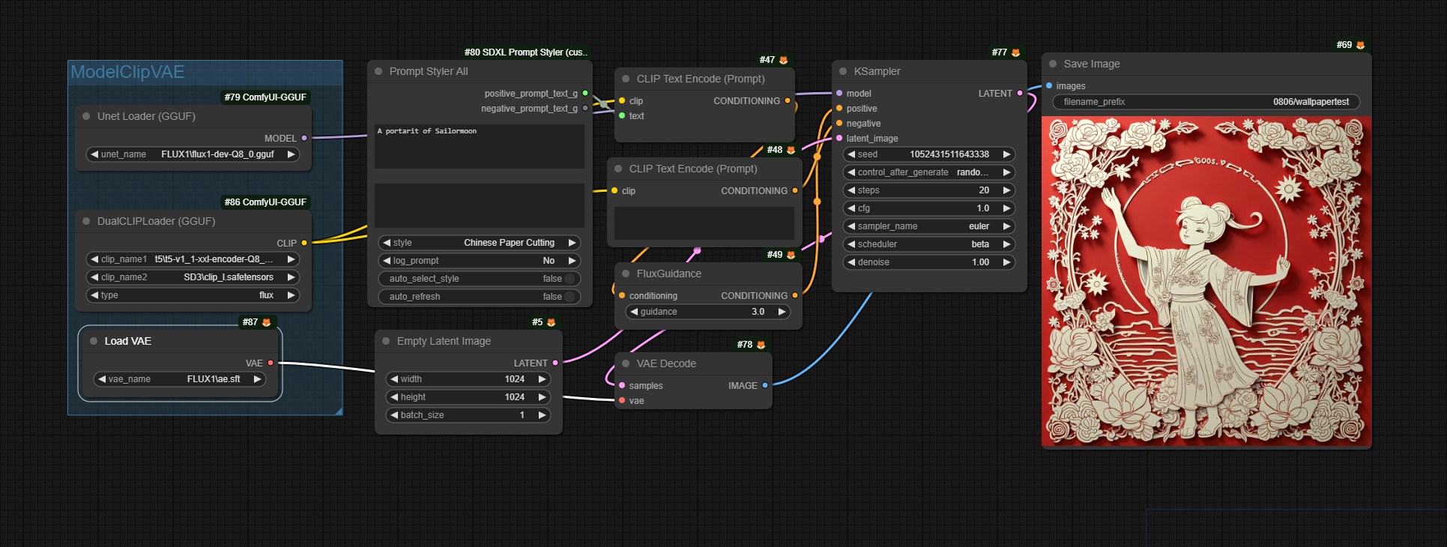This screenshot has width=1447, height=547.
Task: Decrease the denoise value with left arrow
Action: pyautogui.click(x=851, y=262)
